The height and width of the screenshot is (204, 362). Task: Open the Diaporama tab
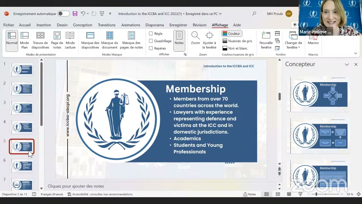(x=155, y=25)
